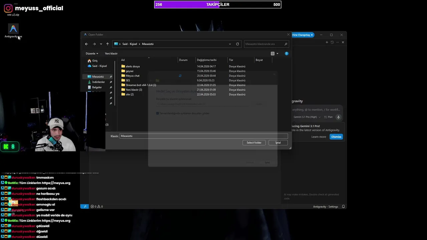Open View Changelog in Antigravity window
427x240 pixels.
point(301,35)
